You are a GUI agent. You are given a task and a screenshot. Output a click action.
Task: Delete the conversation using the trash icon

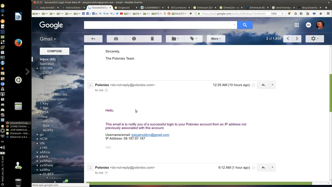click(x=152, y=39)
